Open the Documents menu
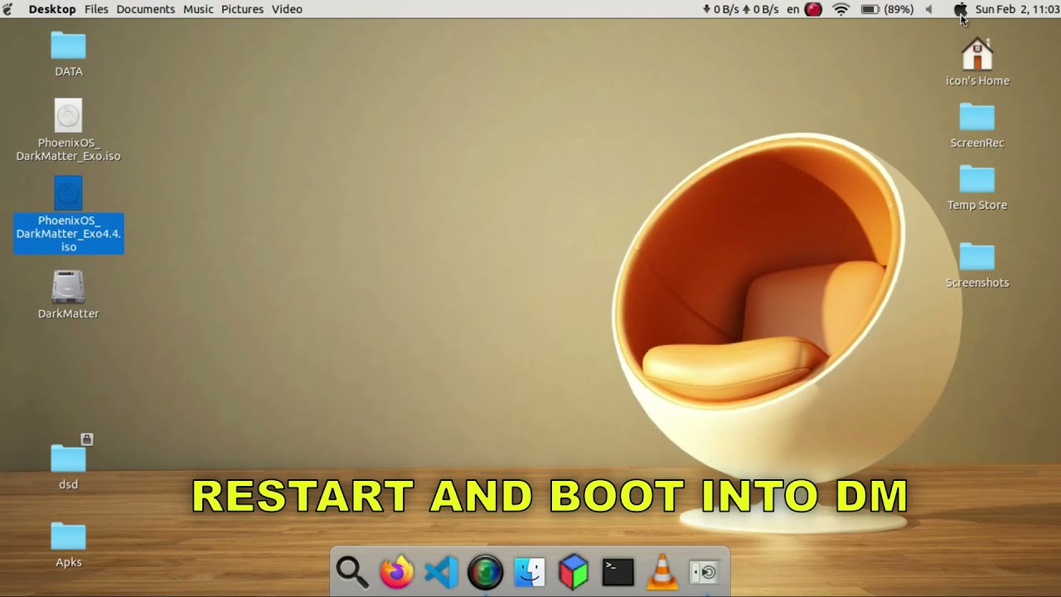The image size is (1061, 597). 146,9
